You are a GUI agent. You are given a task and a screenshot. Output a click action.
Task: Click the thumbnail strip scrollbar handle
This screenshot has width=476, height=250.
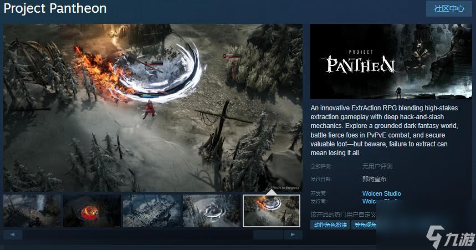coord(268,234)
